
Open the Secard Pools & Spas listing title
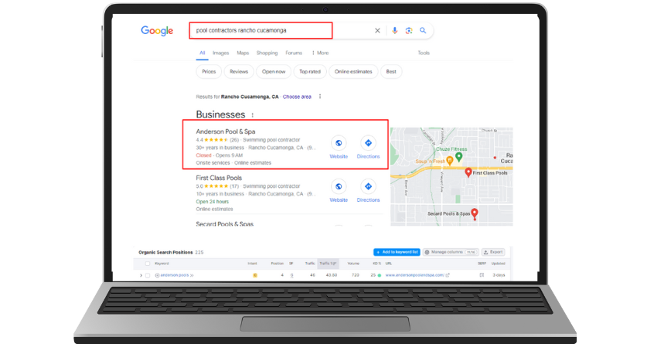224,224
